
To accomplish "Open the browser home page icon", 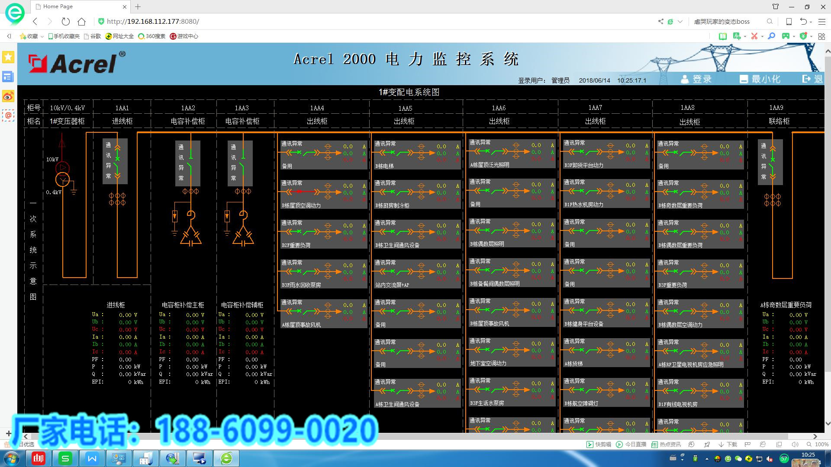I will (x=81, y=21).
